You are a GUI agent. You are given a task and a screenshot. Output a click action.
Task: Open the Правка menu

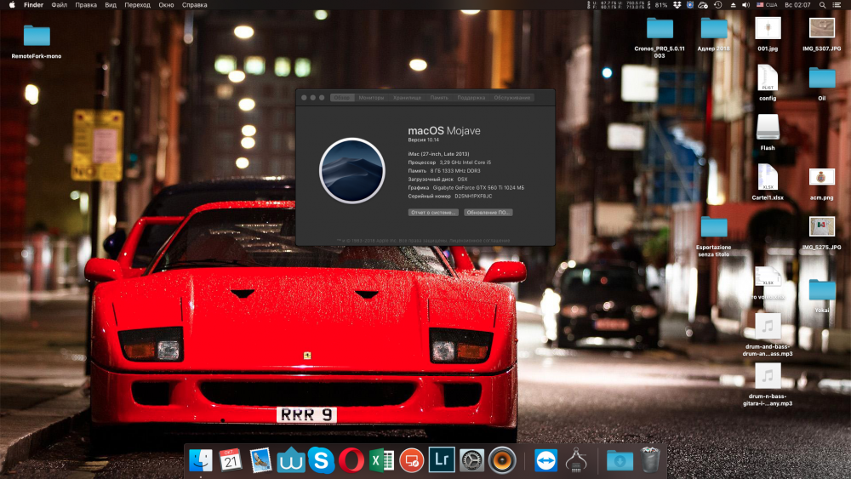tap(86, 5)
